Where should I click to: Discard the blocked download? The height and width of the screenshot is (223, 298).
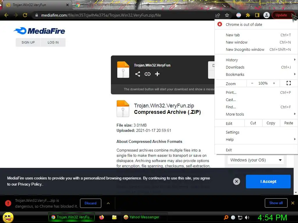coord(91,203)
